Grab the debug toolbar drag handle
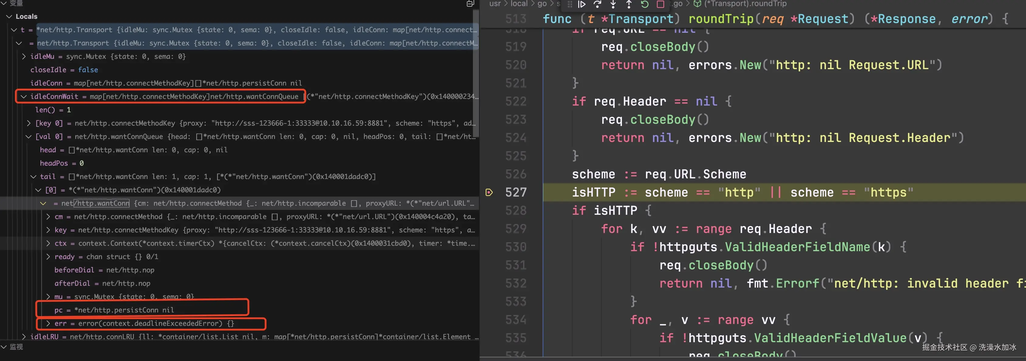The image size is (1026, 361). click(569, 4)
